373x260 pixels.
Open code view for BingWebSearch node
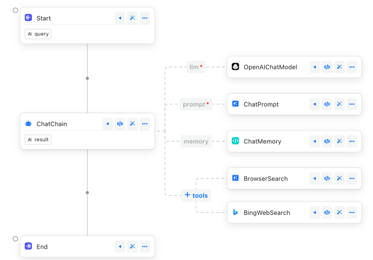327,212
